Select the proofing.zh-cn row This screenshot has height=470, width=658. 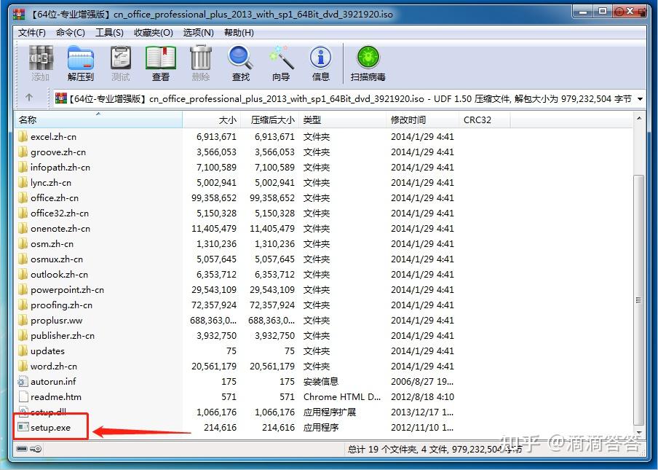tap(323, 305)
